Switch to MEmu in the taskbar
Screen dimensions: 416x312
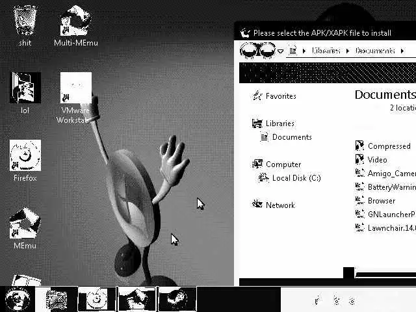(x=136, y=299)
